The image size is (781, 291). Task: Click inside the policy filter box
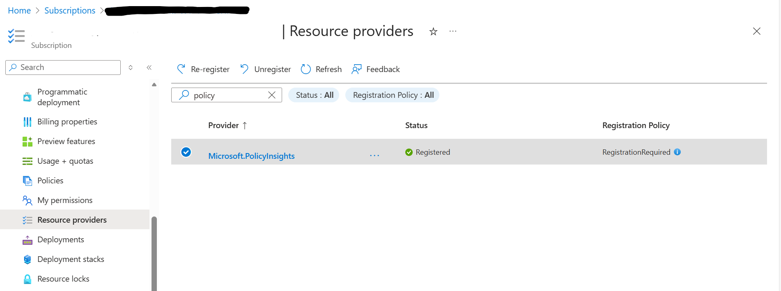pos(227,95)
